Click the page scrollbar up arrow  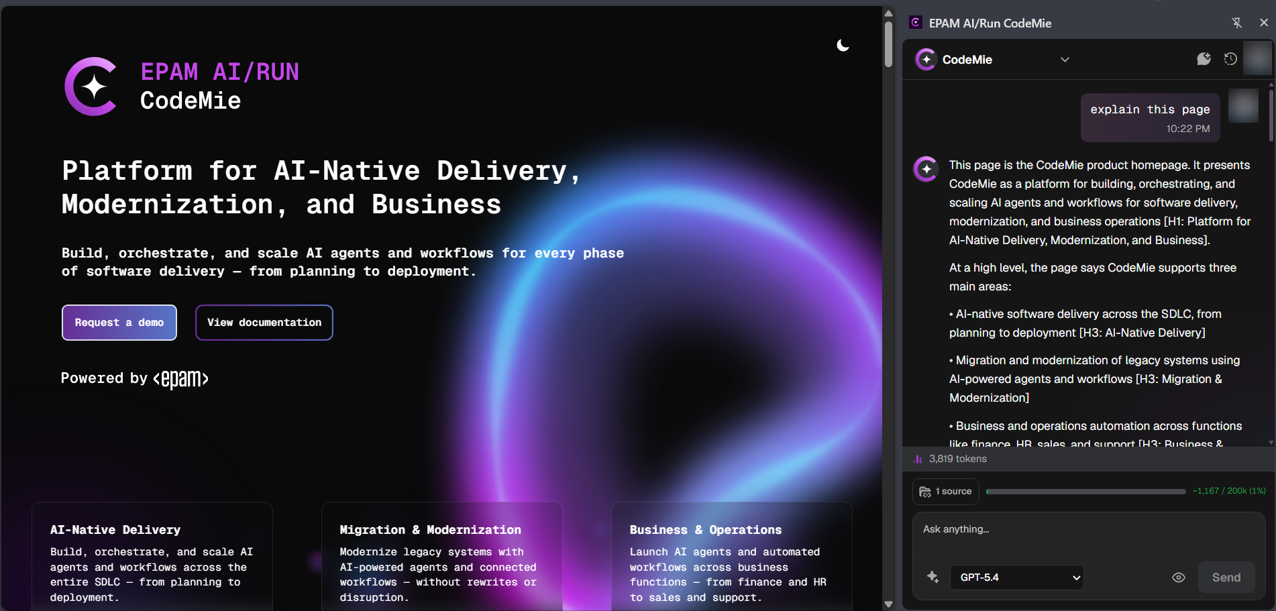coord(888,13)
